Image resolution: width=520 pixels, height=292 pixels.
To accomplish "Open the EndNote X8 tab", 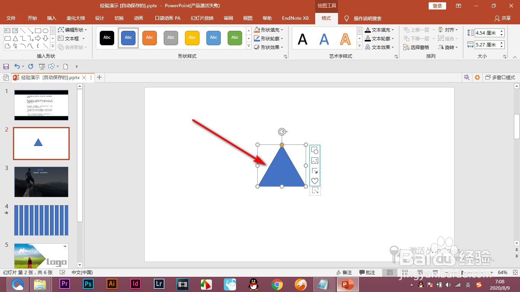I will (295, 18).
